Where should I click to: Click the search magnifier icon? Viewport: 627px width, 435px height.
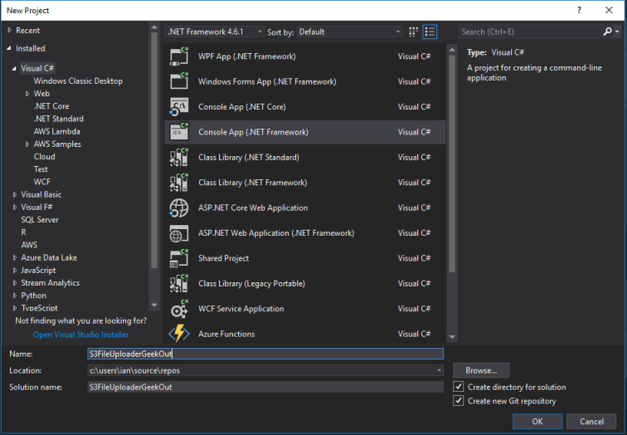607,32
